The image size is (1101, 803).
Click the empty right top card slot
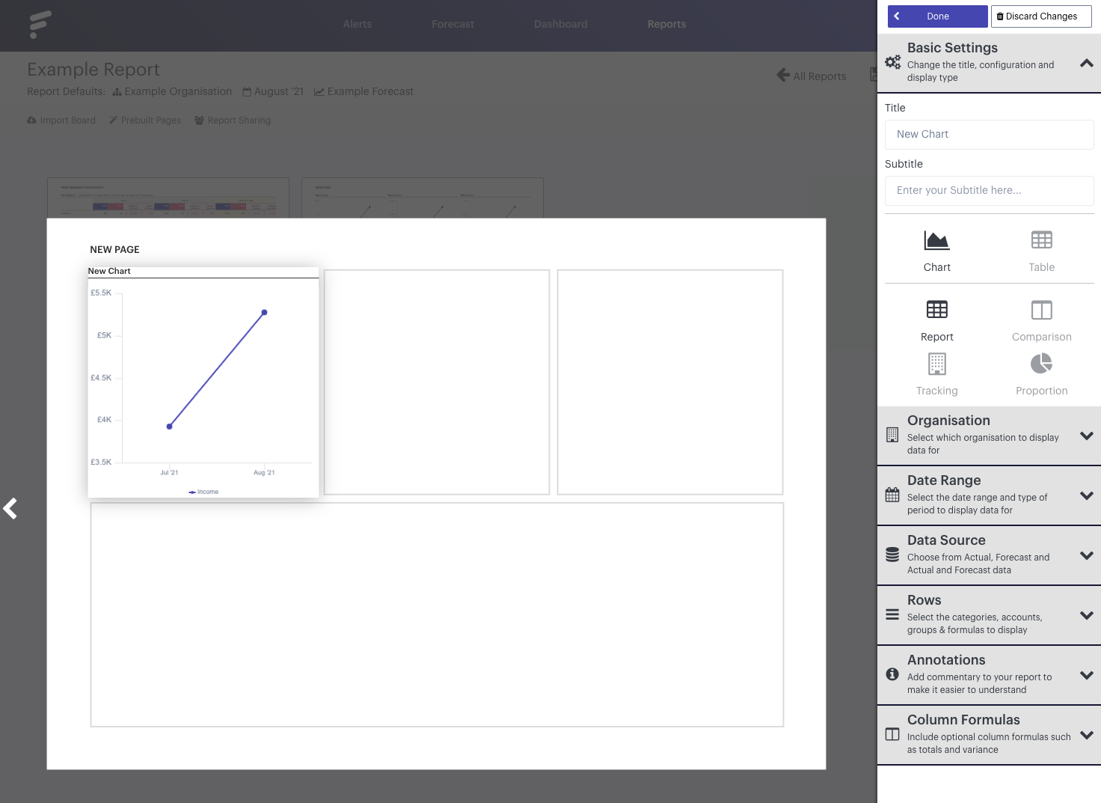point(670,382)
